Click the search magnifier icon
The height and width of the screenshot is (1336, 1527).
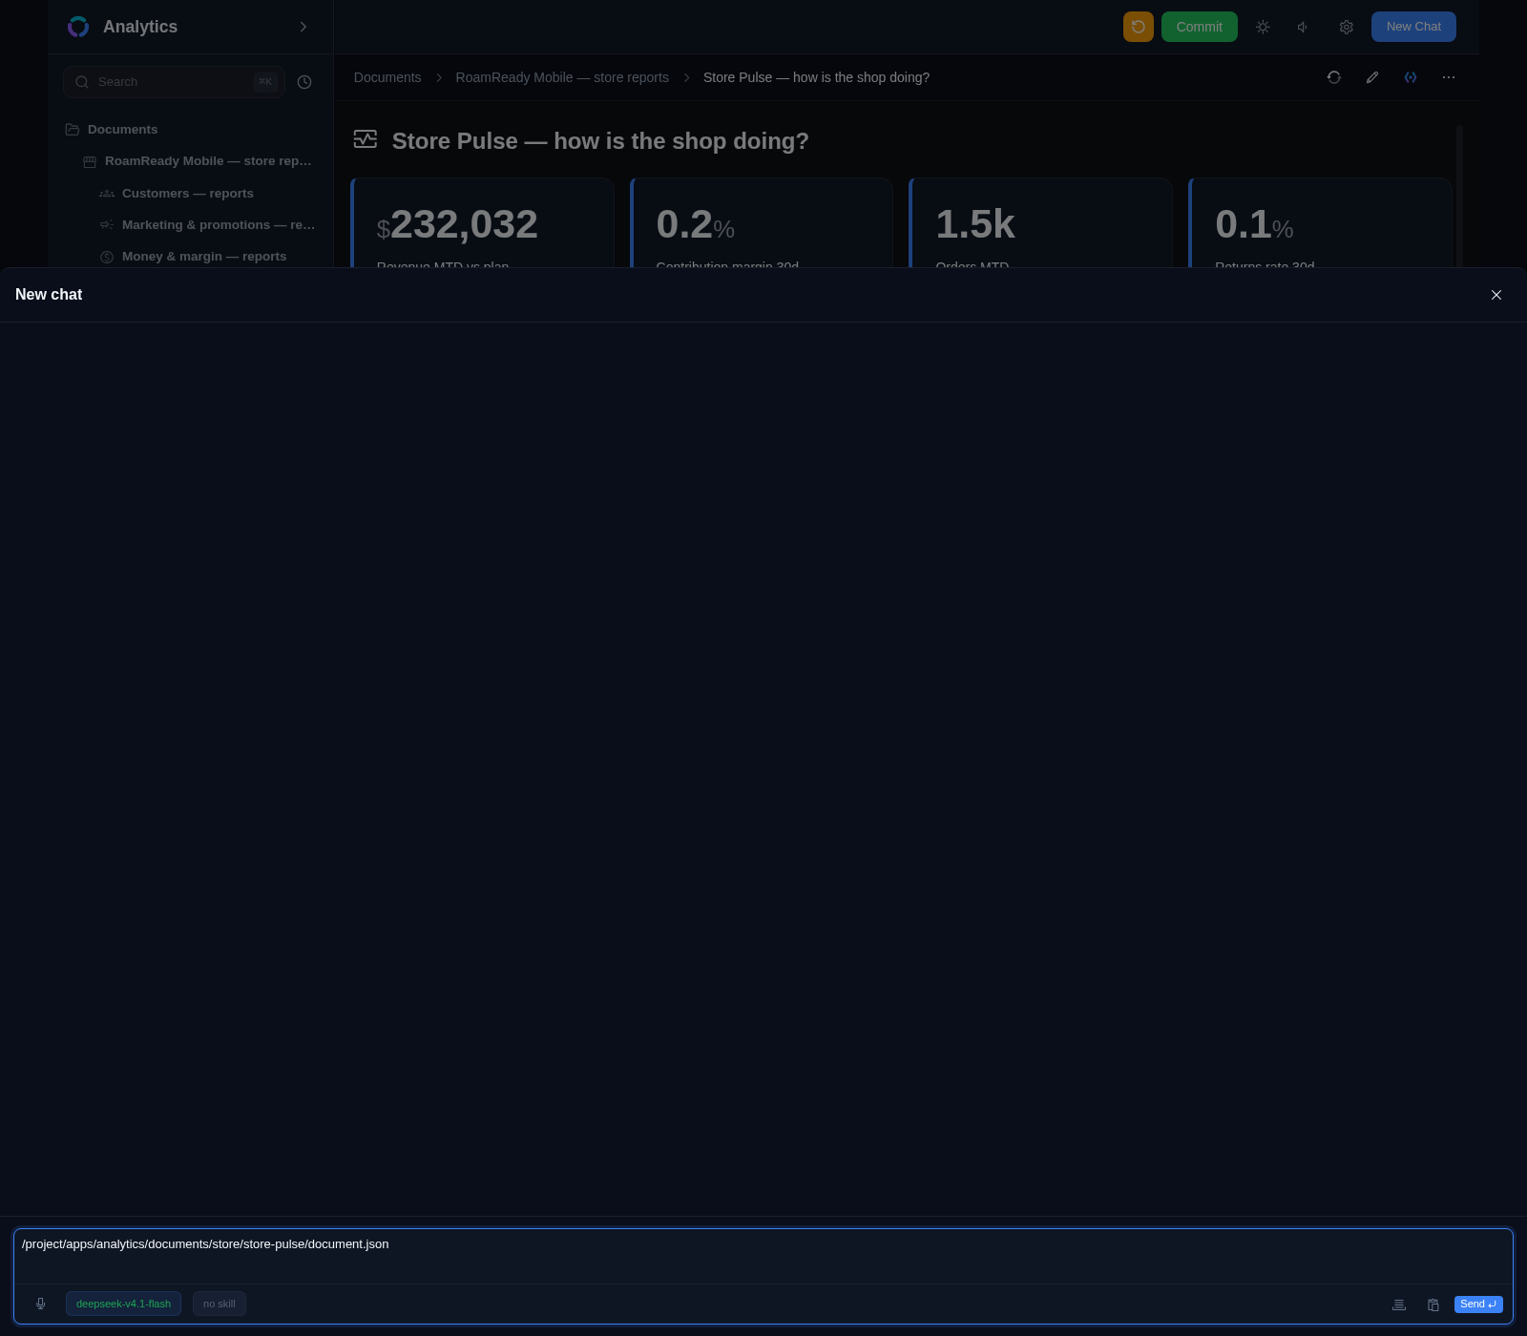point(82,82)
